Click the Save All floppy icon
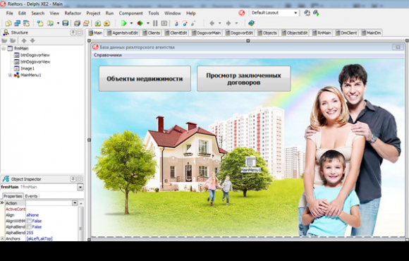Screen dimensions: 409x261 point(65,23)
